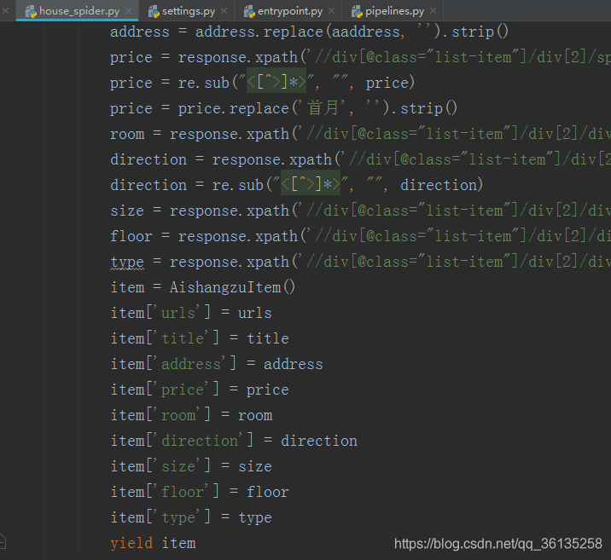Click the Python file icon on pipelines.py tab

pos(357,12)
